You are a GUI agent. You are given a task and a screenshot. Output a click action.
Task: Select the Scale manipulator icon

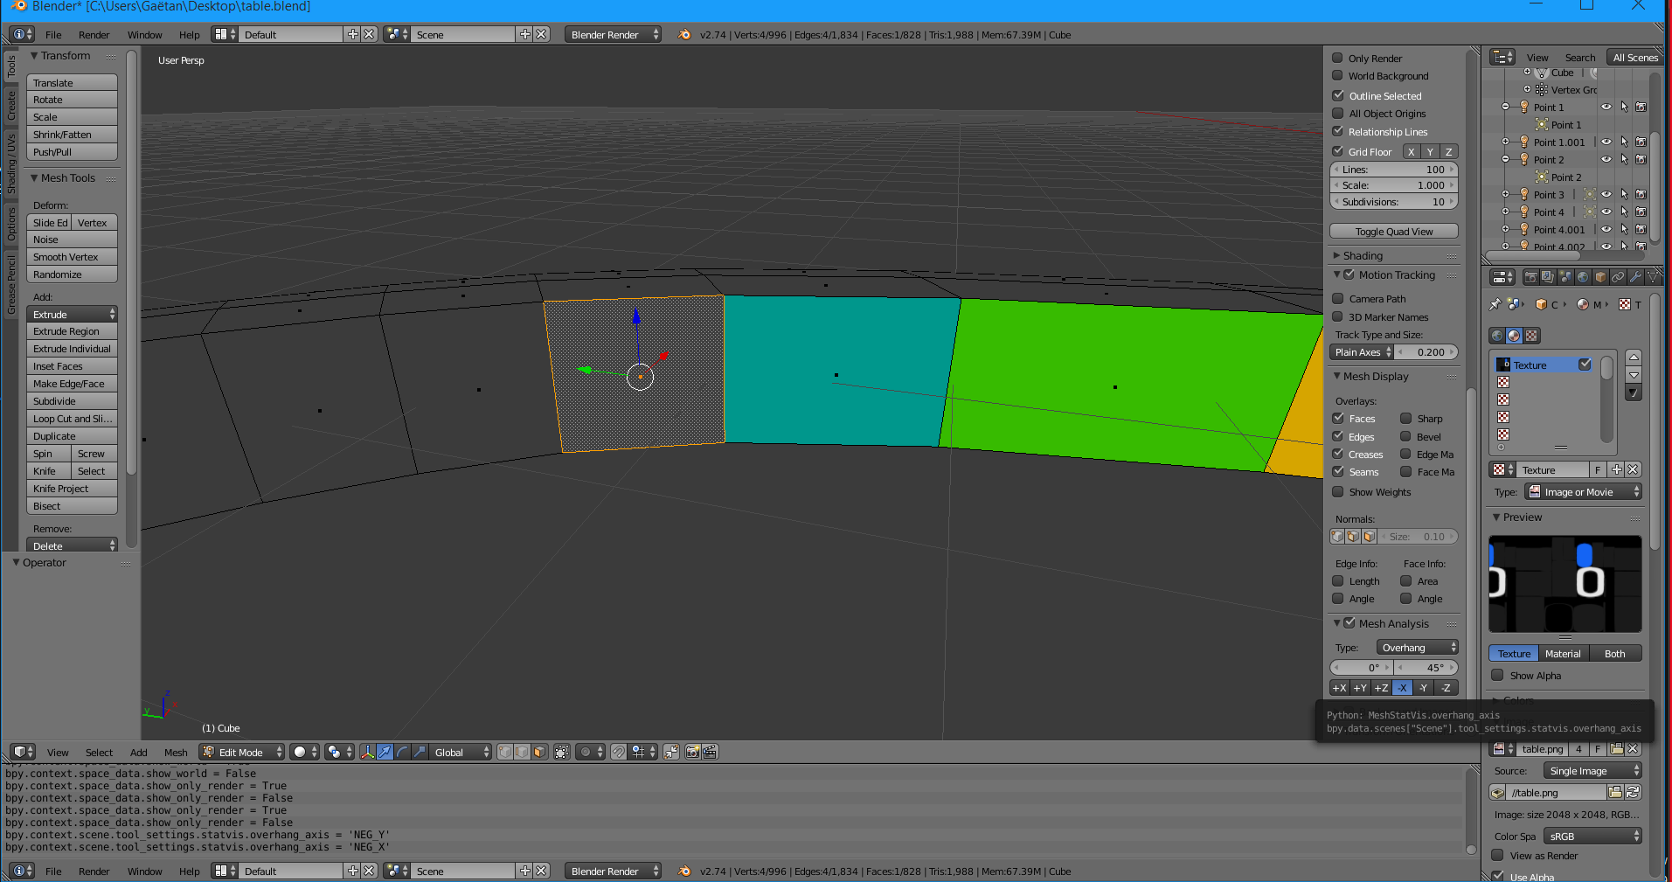pos(420,752)
